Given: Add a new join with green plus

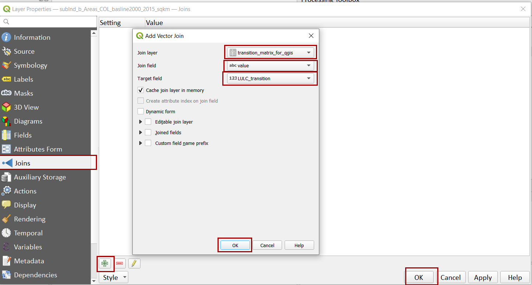Looking at the screenshot, I should pyautogui.click(x=105, y=263).
